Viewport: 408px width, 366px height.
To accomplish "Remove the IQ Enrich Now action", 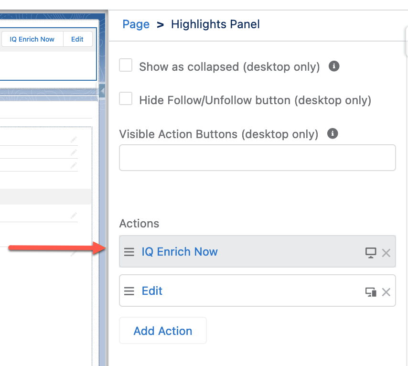I will (x=386, y=253).
